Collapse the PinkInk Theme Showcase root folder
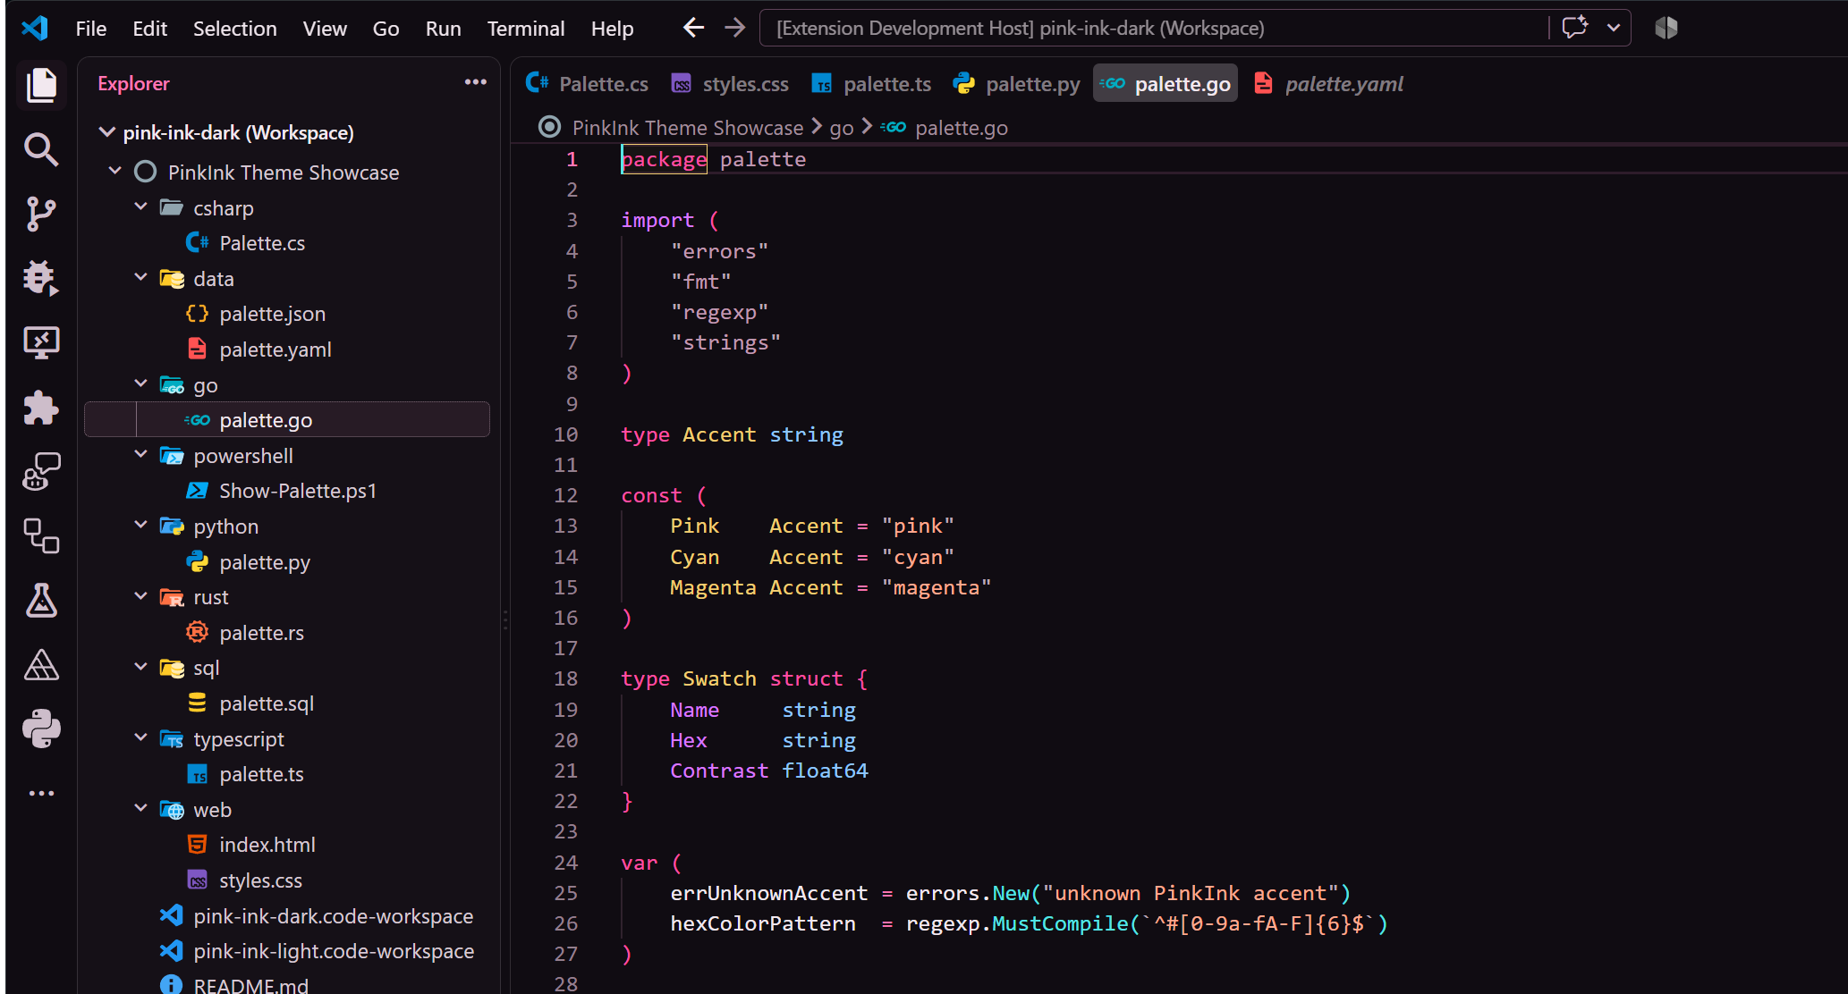The height and width of the screenshot is (994, 1848). click(115, 171)
